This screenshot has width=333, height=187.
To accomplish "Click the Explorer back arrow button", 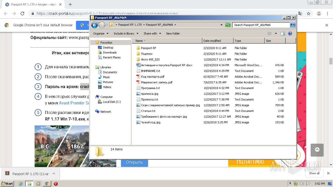I will click(94, 25).
